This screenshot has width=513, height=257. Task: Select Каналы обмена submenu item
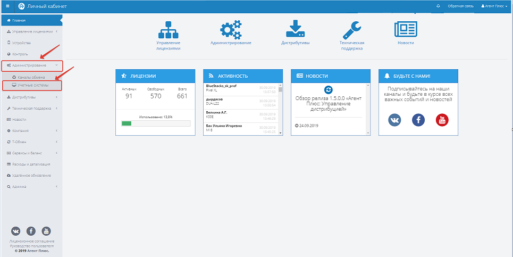coord(31,77)
